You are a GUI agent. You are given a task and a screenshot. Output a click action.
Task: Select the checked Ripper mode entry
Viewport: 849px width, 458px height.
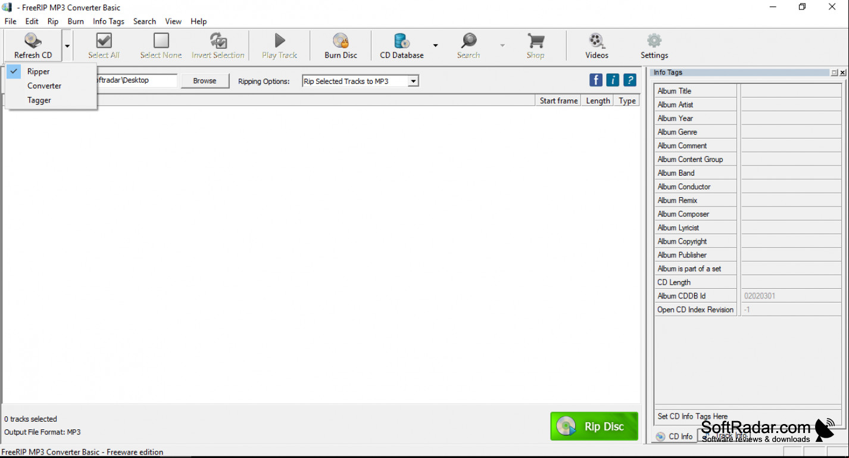(x=51, y=71)
